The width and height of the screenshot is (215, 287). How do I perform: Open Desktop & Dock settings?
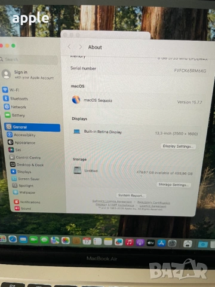(x=27, y=164)
